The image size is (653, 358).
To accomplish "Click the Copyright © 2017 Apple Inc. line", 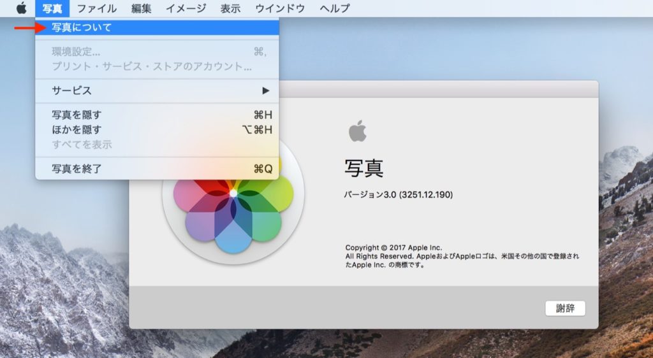I will [x=393, y=248].
